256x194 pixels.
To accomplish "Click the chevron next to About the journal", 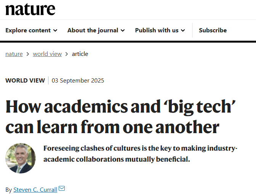I will coord(122,30).
